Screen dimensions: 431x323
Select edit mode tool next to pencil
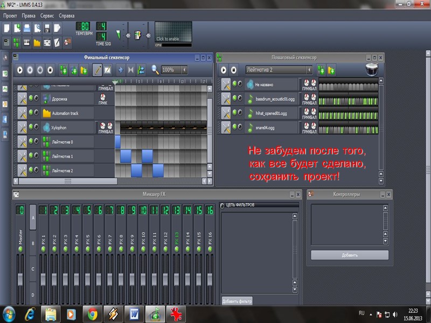coord(107,70)
